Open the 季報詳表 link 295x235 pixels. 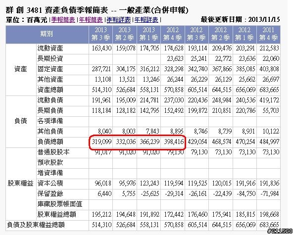point(118,20)
